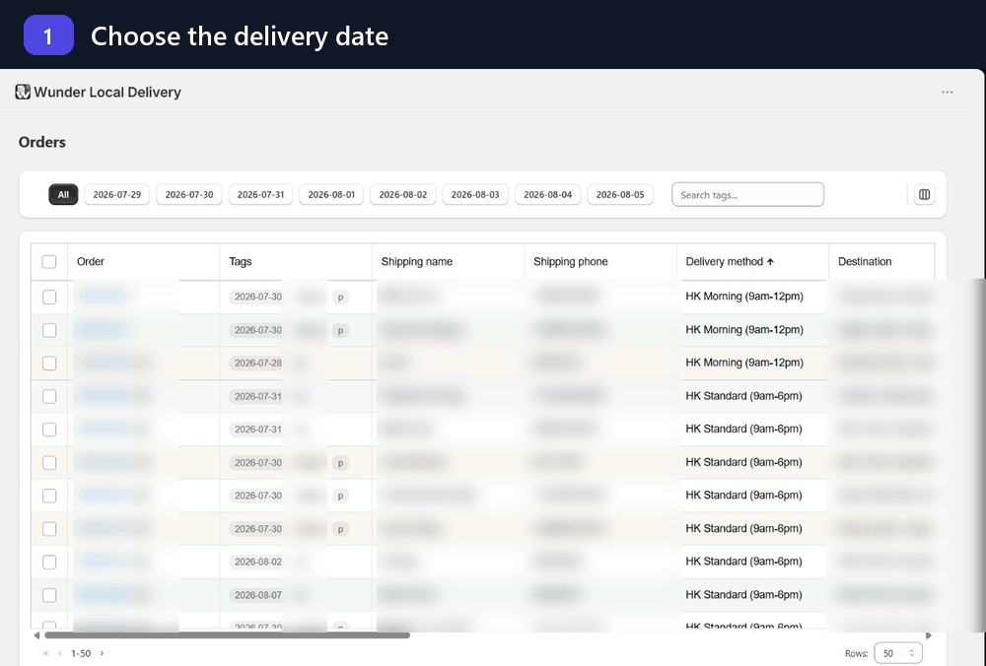Check the checkbox of the 2026-07-28 order row

(x=49, y=364)
